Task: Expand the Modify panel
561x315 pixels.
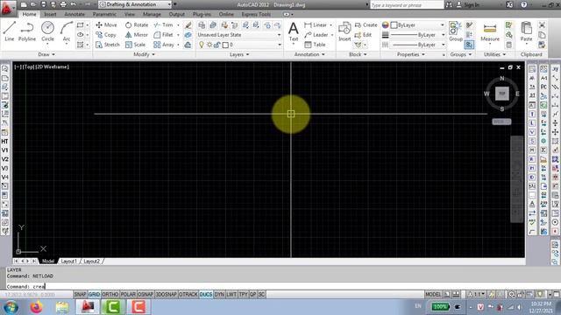Action: click(x=144, y=54)
